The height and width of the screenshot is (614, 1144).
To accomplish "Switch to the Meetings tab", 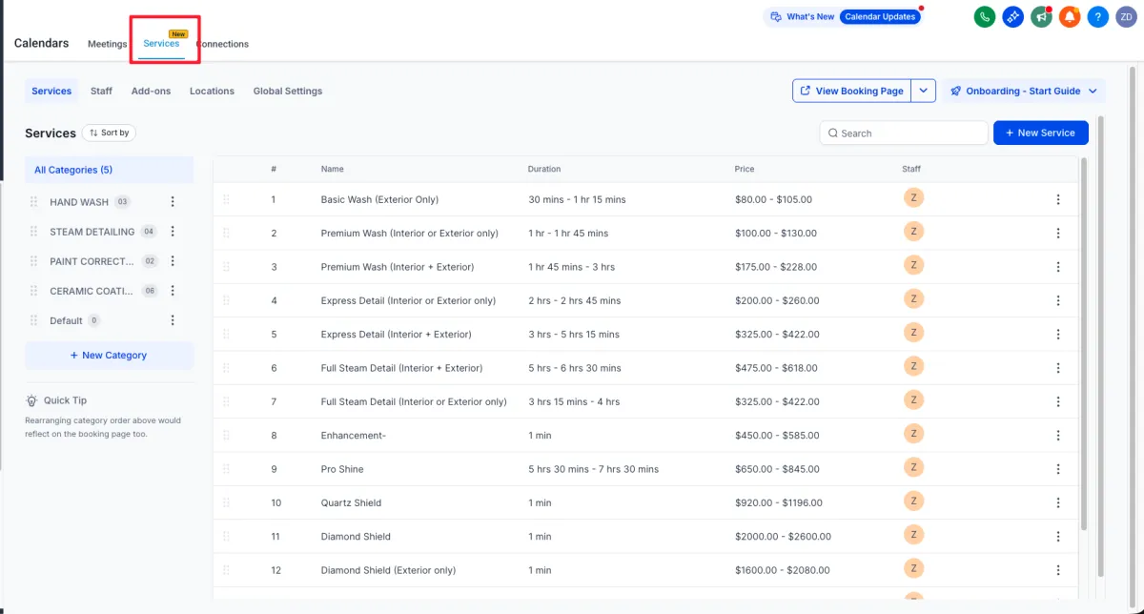I will tap(108, 44).
